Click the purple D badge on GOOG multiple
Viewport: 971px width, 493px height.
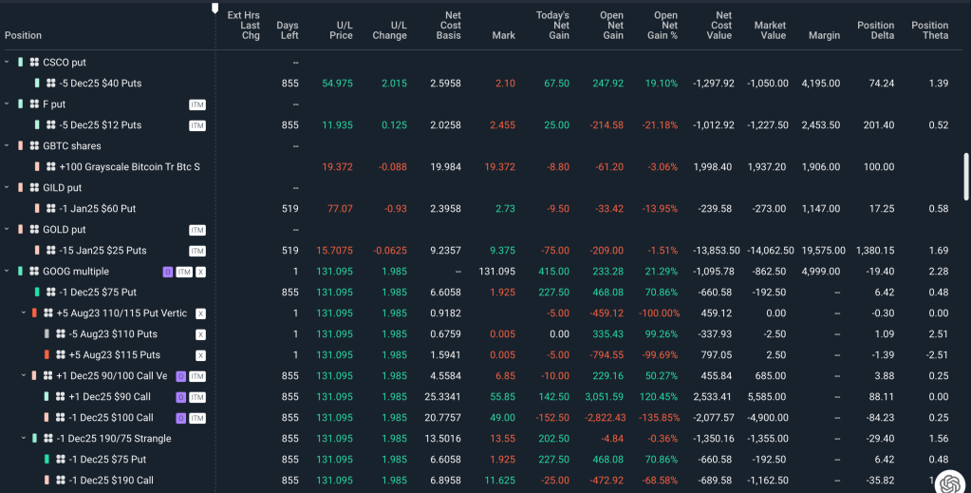(x=167, y=272)
